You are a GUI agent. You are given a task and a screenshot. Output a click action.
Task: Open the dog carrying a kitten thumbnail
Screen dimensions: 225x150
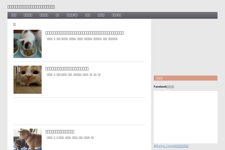click(x=27, y=139)
